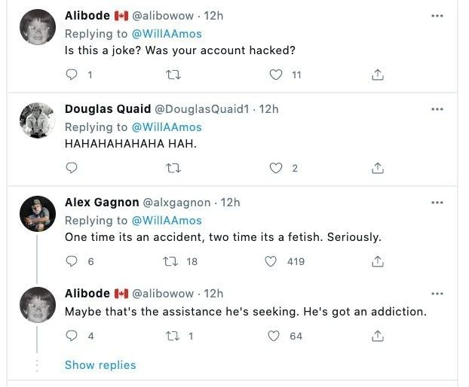Reply to Alex Gagnon's tweet

point(72,261)
